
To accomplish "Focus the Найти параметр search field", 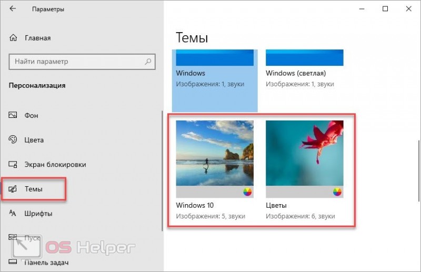I will pyautogui.click(x=82, y=62).
